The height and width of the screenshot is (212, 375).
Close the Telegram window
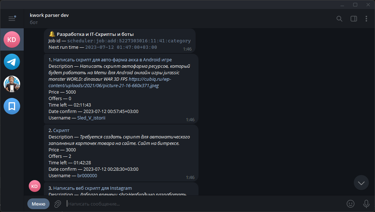368,5
